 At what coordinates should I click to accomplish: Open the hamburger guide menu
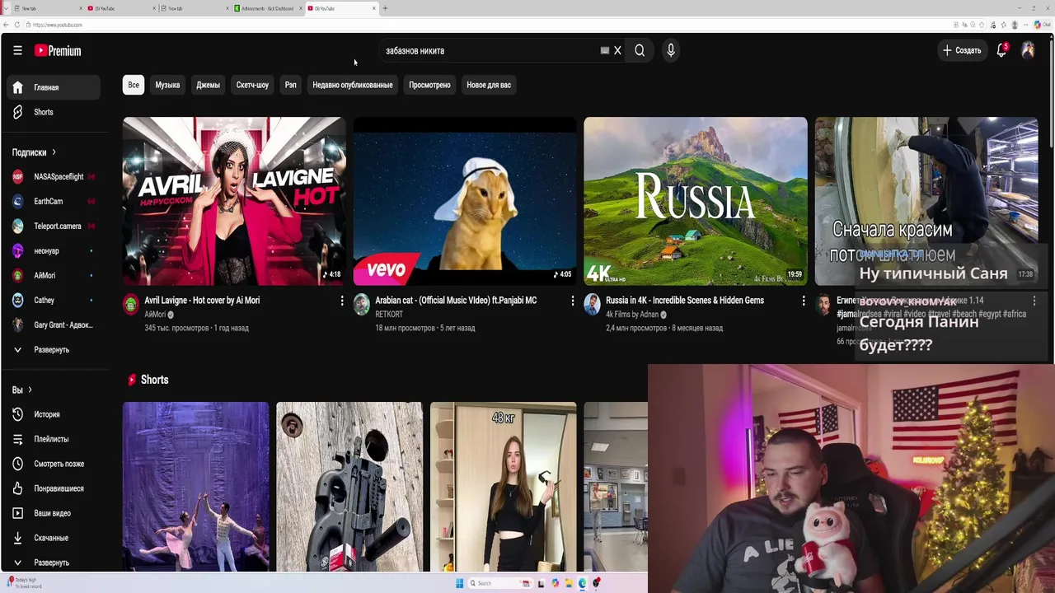pos(17,50)
